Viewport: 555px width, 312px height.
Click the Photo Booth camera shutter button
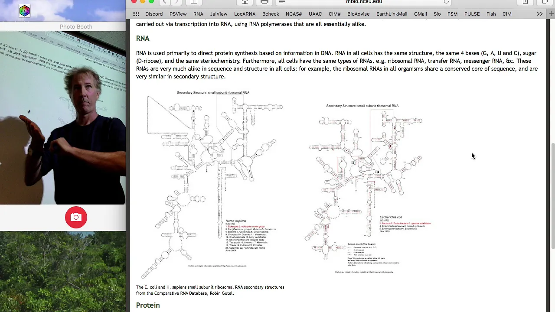click(x=76, y=218)
